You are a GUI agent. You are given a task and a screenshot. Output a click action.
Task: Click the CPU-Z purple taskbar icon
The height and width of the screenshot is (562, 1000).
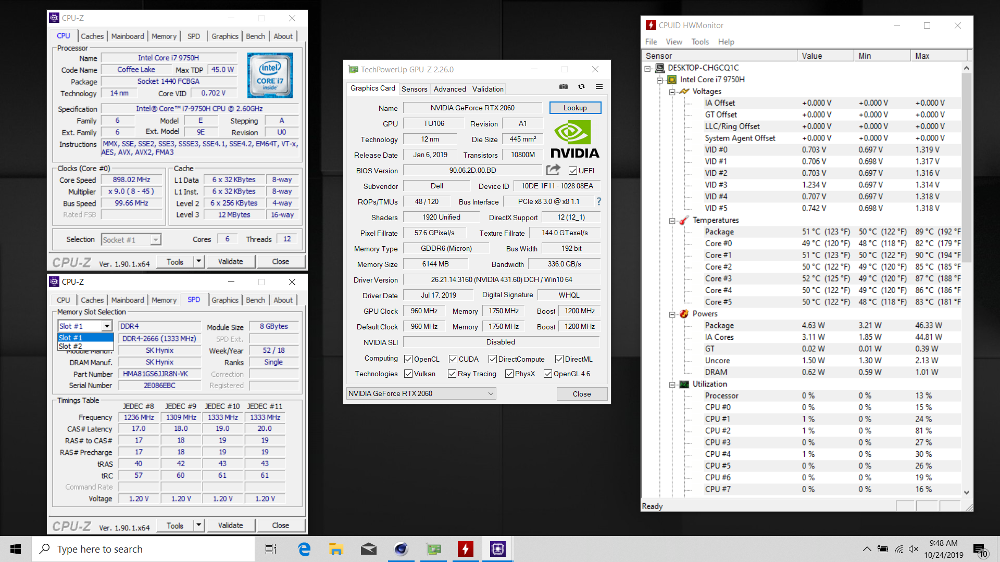point(498,549)
